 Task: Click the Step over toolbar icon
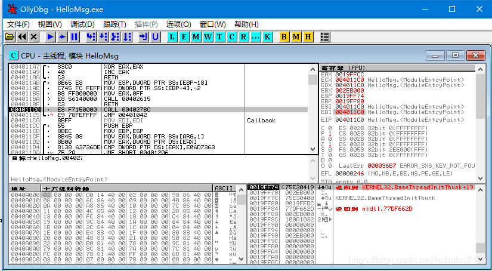coord(103,37)
